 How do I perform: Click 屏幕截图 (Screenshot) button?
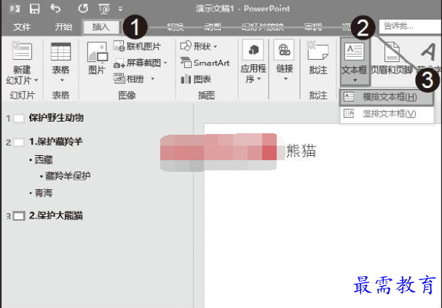pyautogui.click(x=138, y=63)
